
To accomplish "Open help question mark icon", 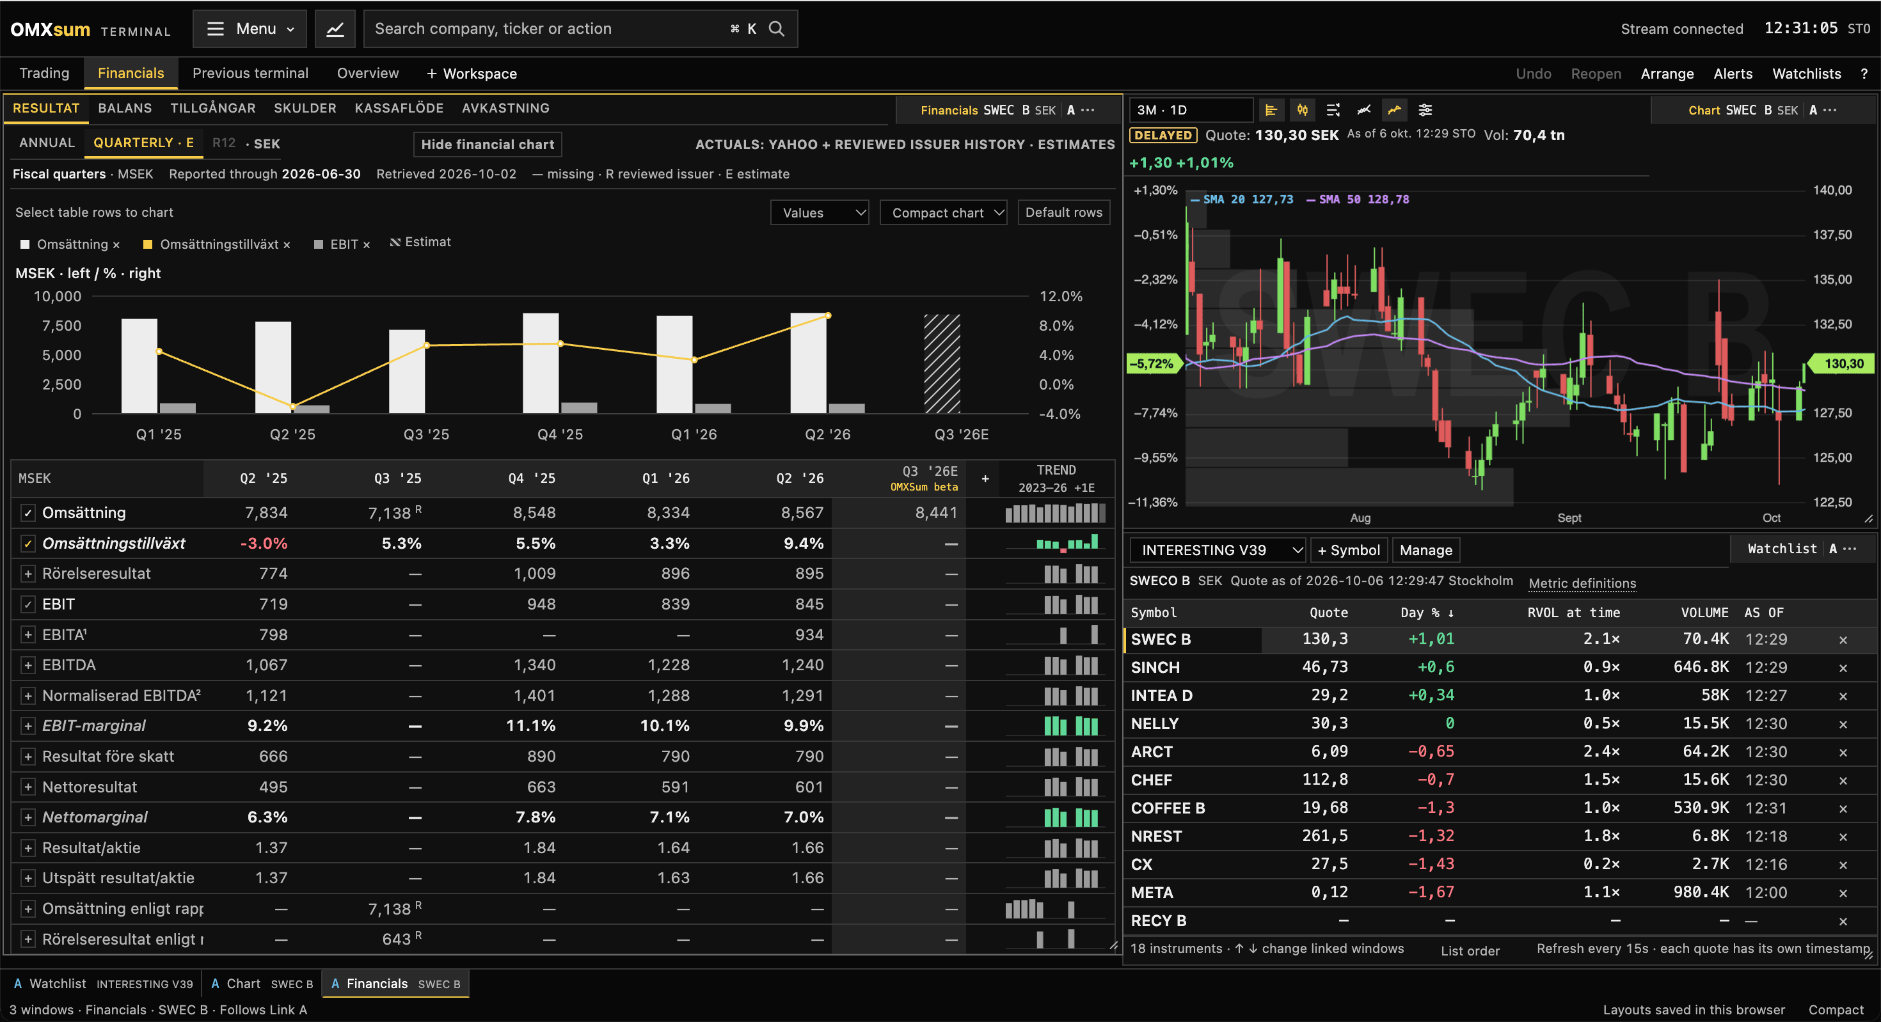I will point(1864,74).
